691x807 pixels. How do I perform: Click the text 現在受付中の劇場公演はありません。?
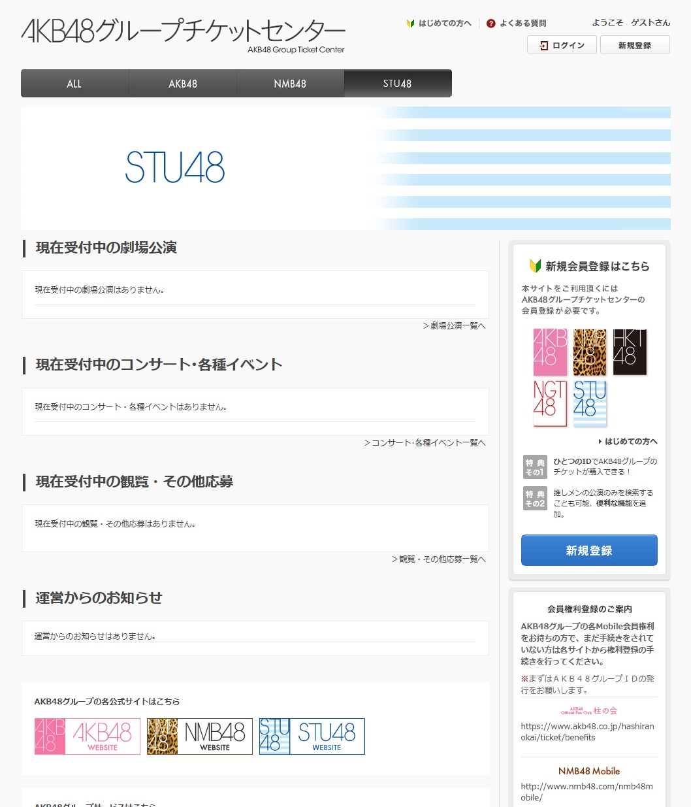[x=100, y=289]
